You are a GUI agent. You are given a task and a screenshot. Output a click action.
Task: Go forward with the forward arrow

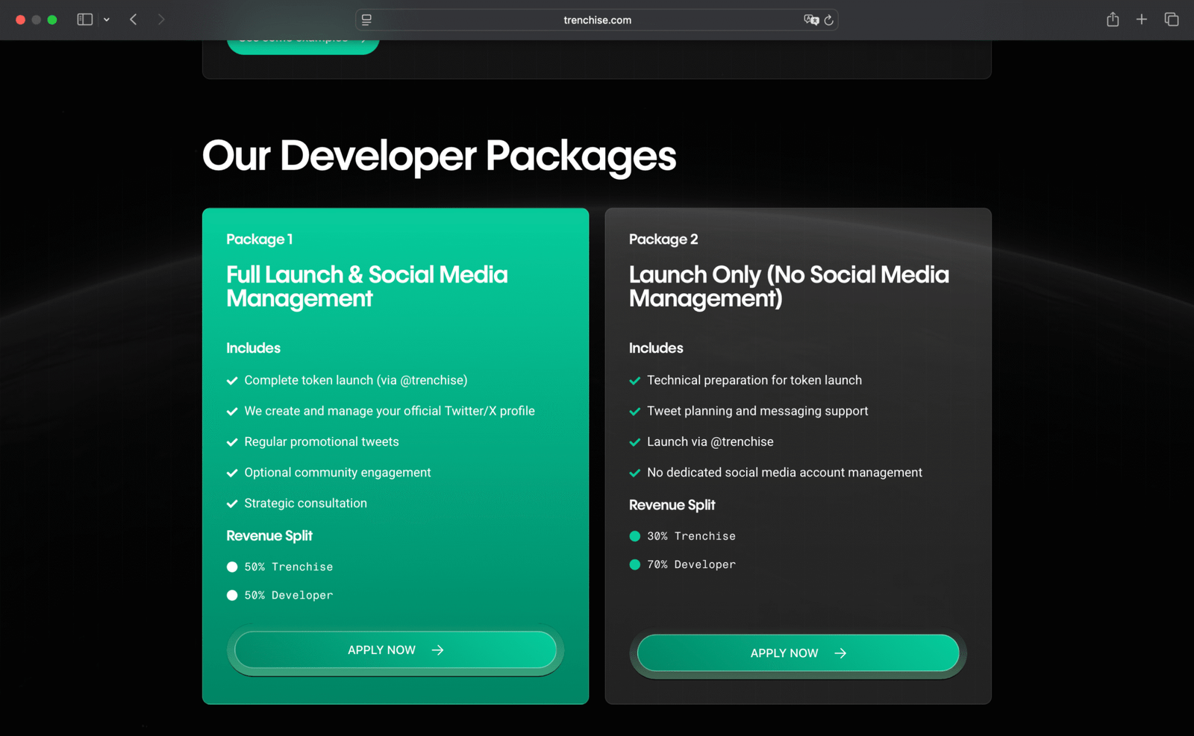coord(161,19)
